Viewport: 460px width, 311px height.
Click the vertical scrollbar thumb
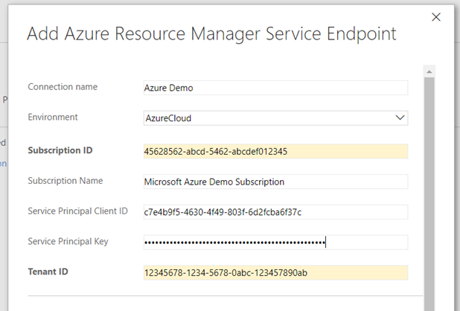click(x=429, y=186)
